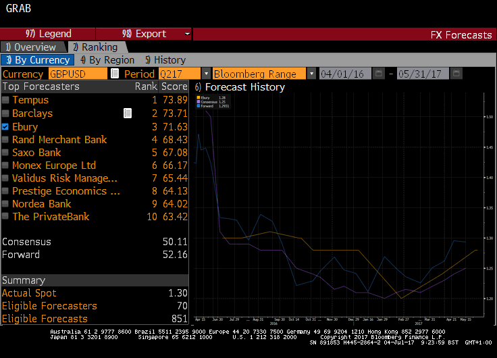Select the Bloomberg Range combo box
Viewport: 497px width, 358px height.
[x=259, y=74]
